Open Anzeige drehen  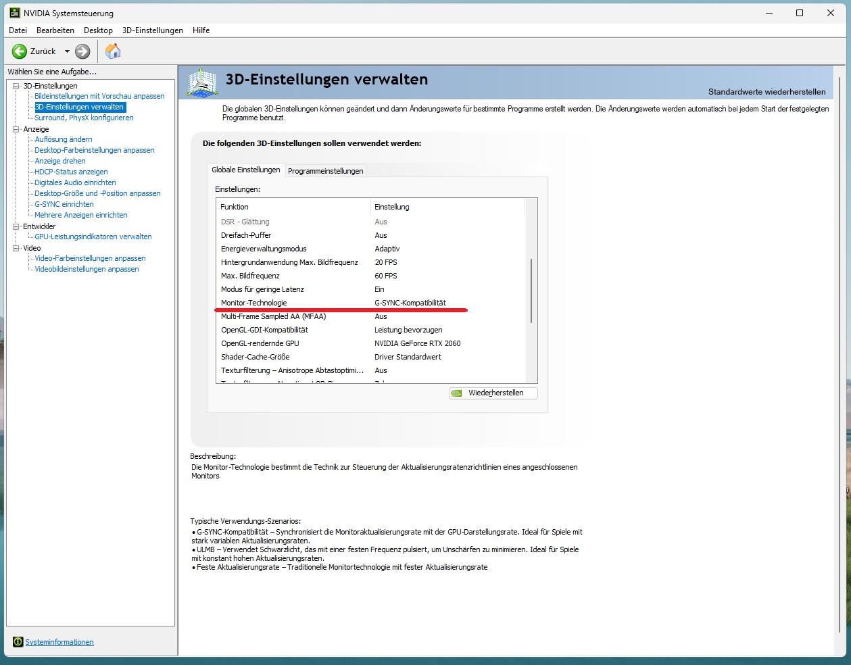click(60, 161)
